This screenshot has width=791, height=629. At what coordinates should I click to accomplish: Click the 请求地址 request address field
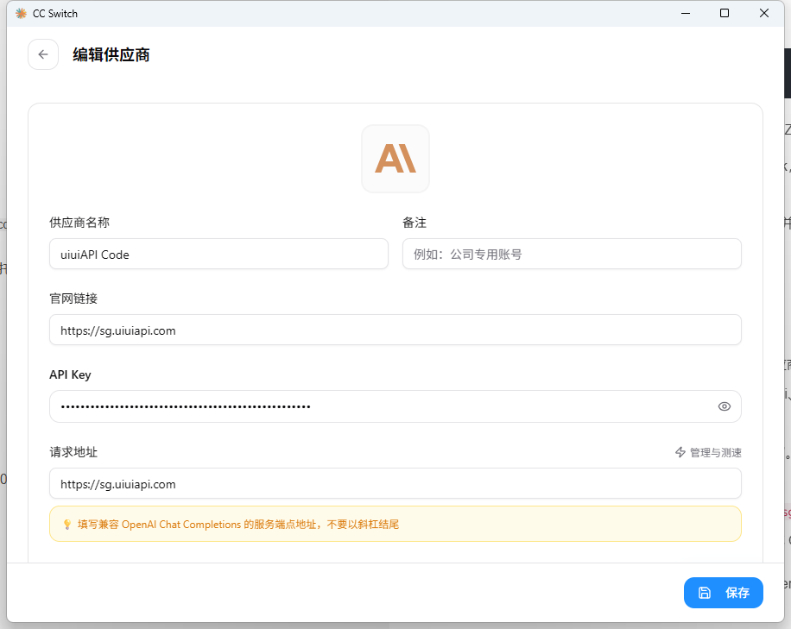click(x=395, y=484)
